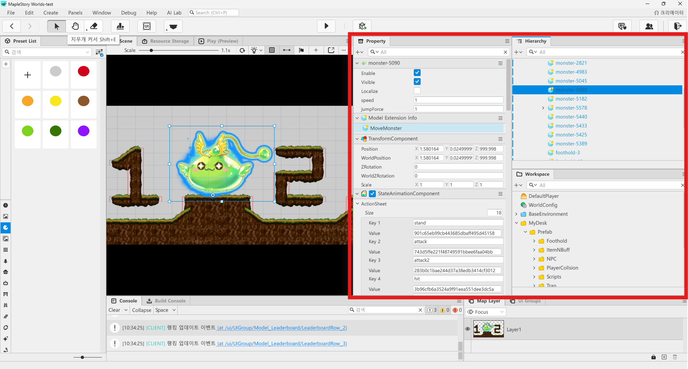Click the trash icon in Map Layer
Screen dimensions: 688x369
[675, 357]
